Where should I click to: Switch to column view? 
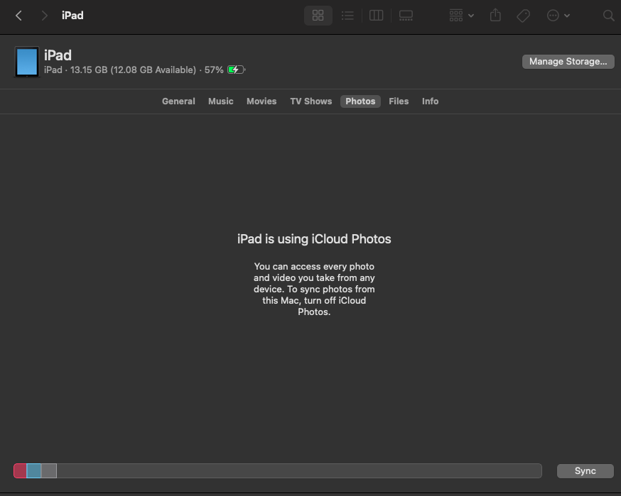click(377, 16)
